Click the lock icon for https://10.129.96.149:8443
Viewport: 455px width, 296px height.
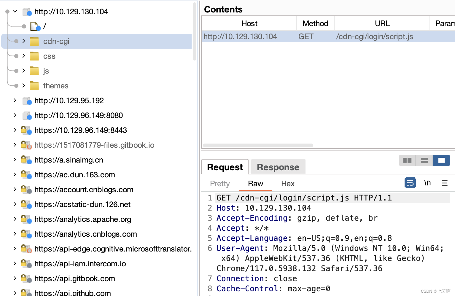(26, 130)
